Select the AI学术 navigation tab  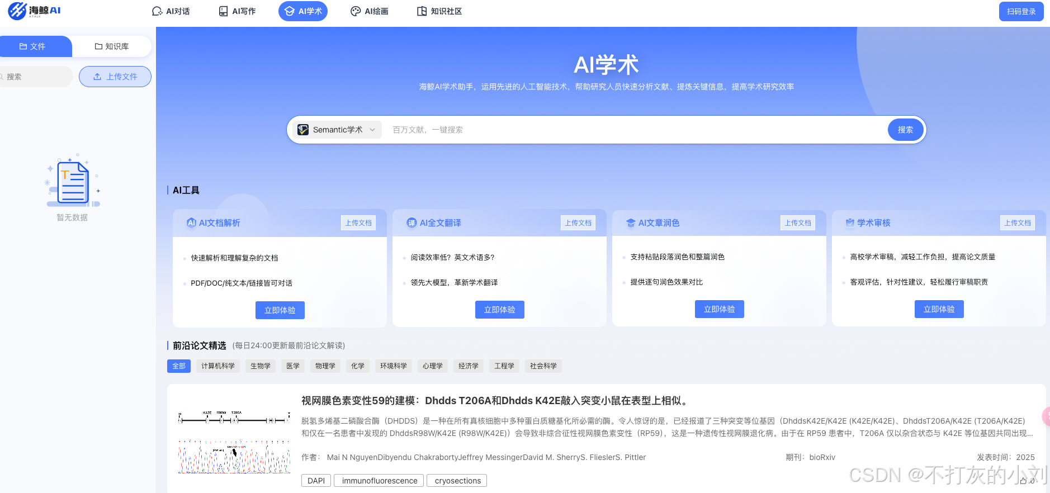coord(303,11)
